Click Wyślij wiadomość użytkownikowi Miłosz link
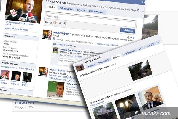 click(19, 23)
